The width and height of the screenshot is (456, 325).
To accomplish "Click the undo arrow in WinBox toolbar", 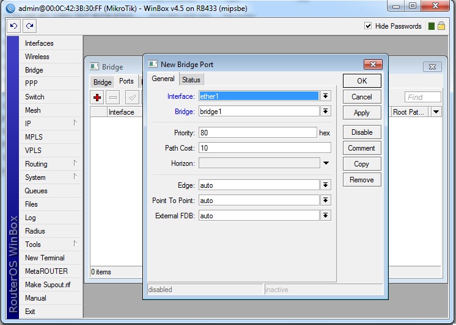I will (x=13, y=26).
